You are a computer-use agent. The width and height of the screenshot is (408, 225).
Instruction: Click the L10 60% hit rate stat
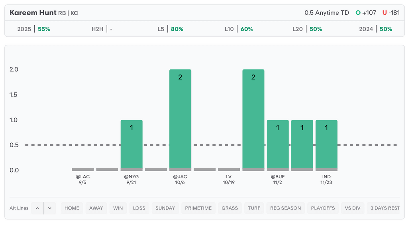(238, 29)
